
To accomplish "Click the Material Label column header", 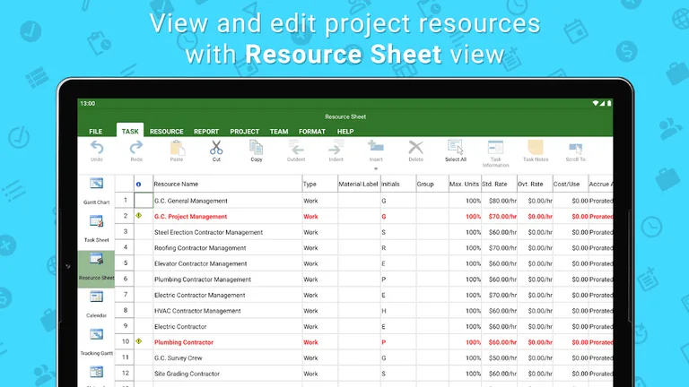I will (x=359, y=184).
